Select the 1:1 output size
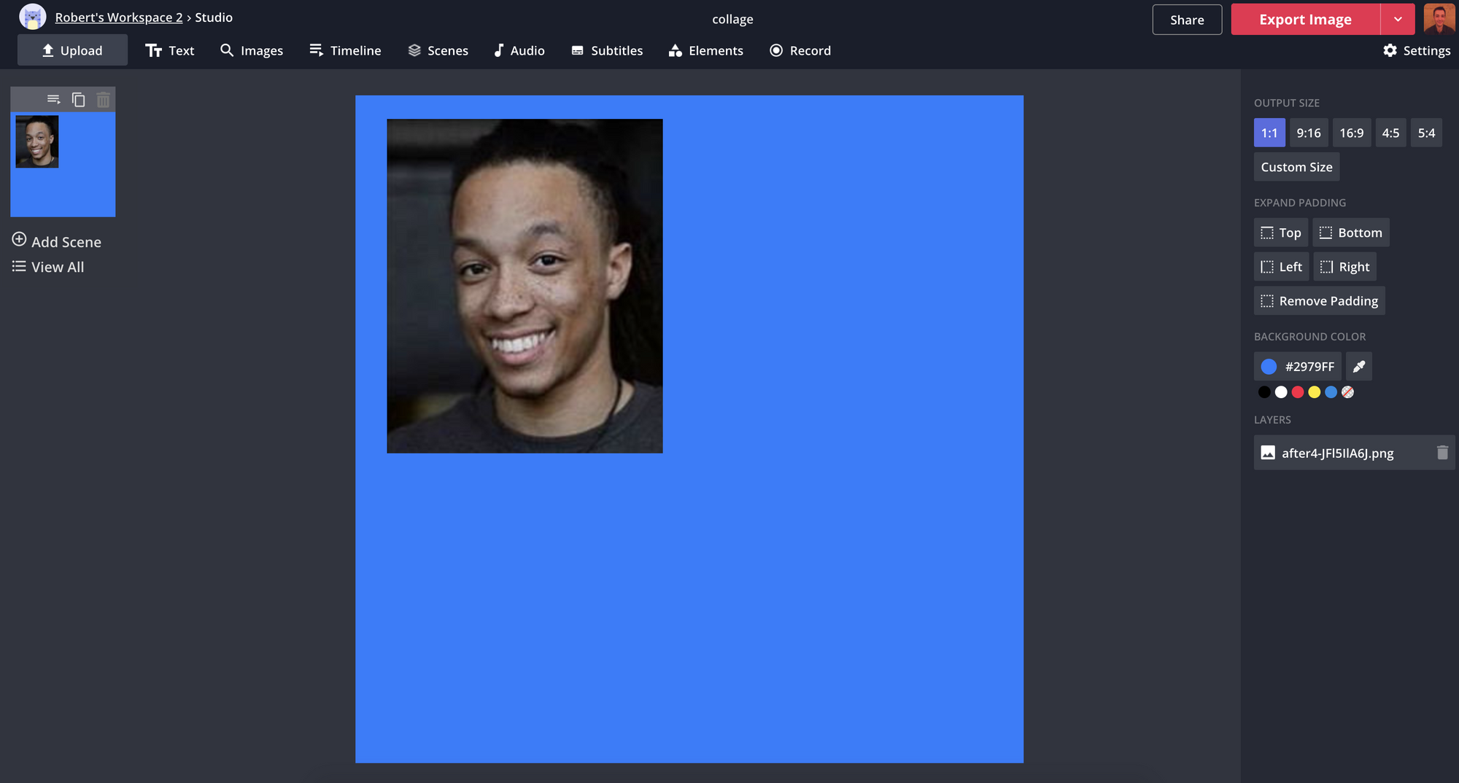This screenshot has width=1459, height=783. pyautogui.click(x=1269, y=133)
